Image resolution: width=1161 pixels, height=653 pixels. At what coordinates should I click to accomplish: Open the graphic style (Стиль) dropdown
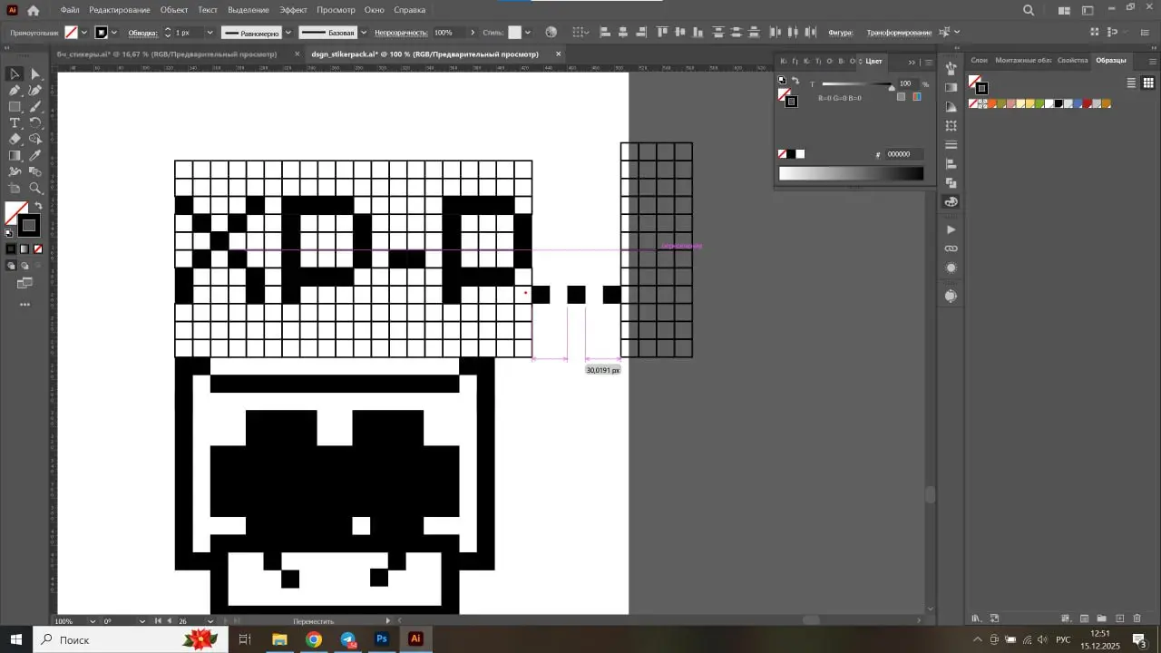pyautogui.click(x=530, y=33)
